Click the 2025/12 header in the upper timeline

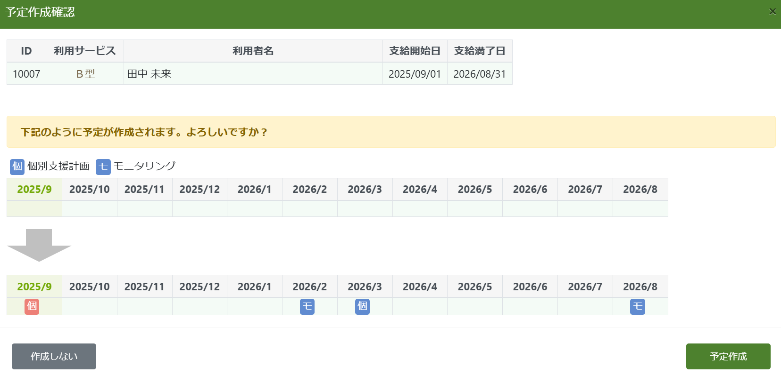coord(199,189)
